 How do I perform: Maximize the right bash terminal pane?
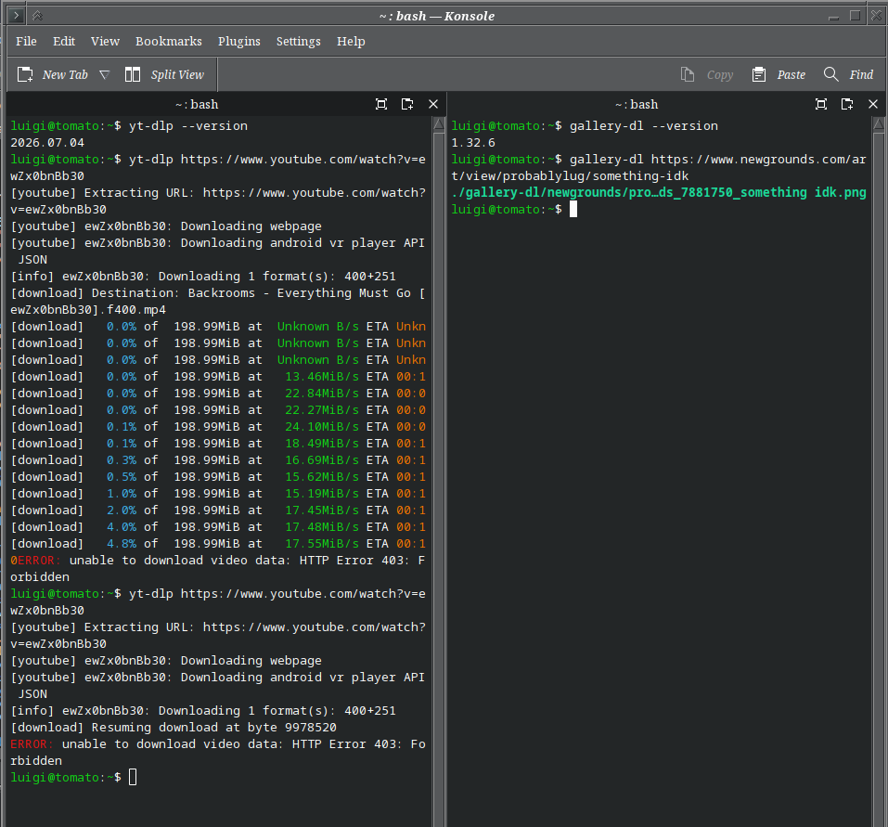821,104
